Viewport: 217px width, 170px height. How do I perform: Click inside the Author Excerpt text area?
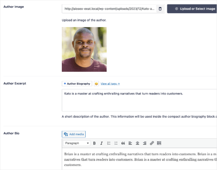click(x=139, y=100)
